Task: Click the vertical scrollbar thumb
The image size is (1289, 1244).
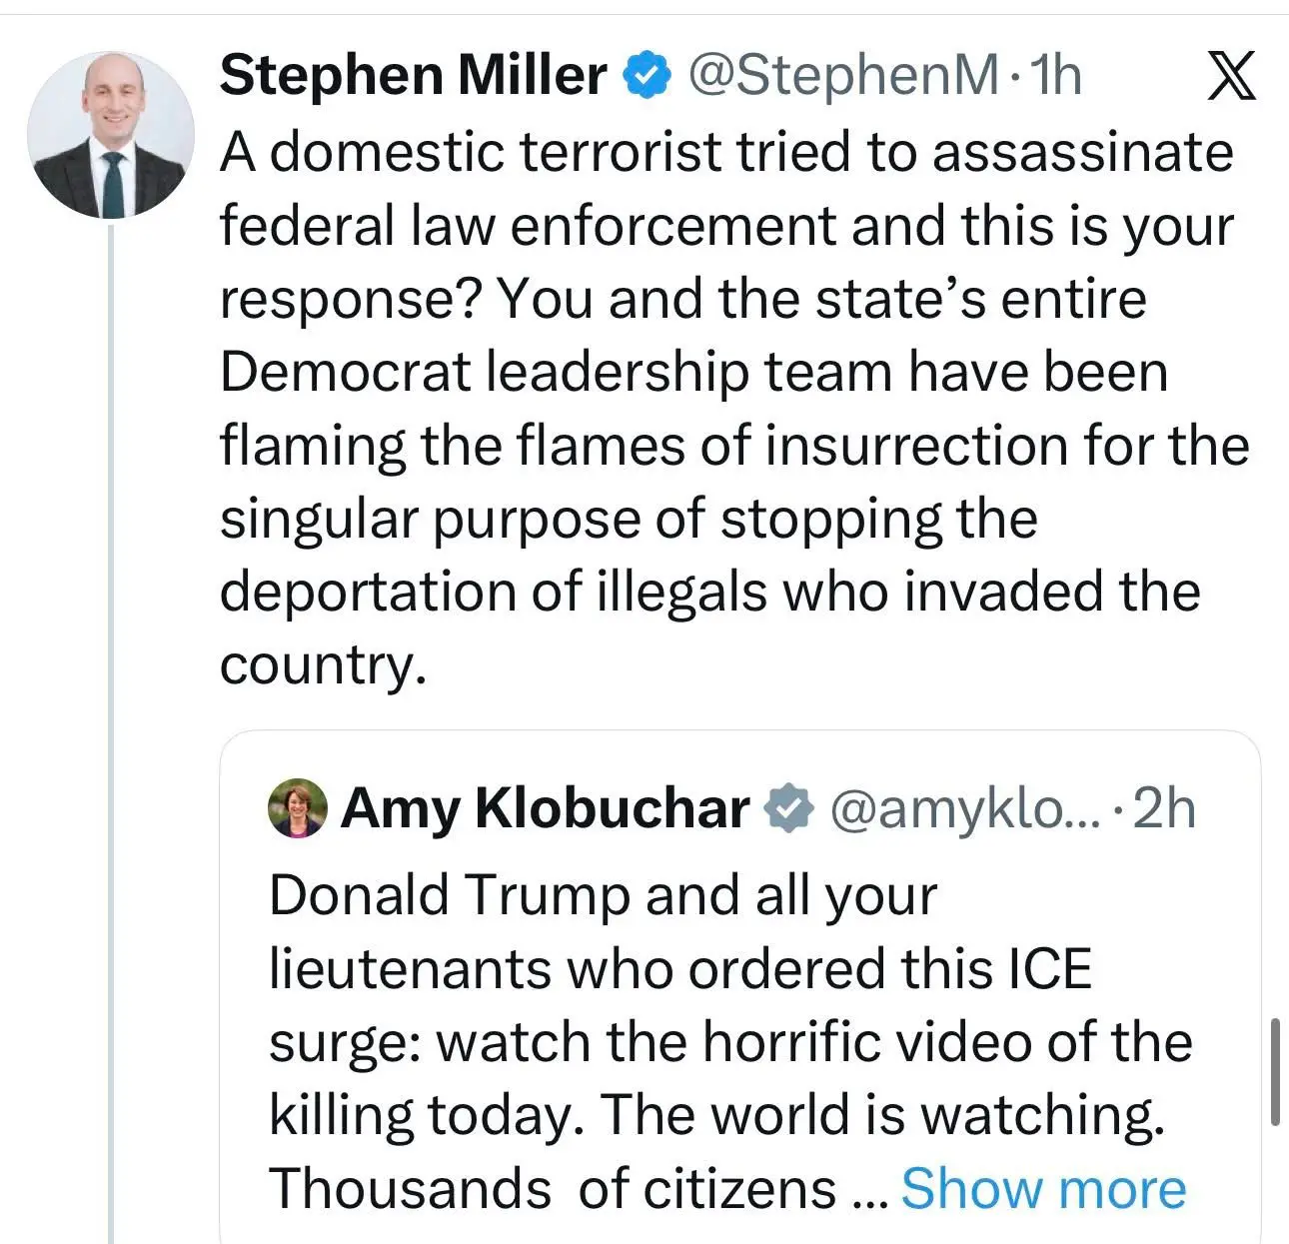Action: click(1275, 1072)
